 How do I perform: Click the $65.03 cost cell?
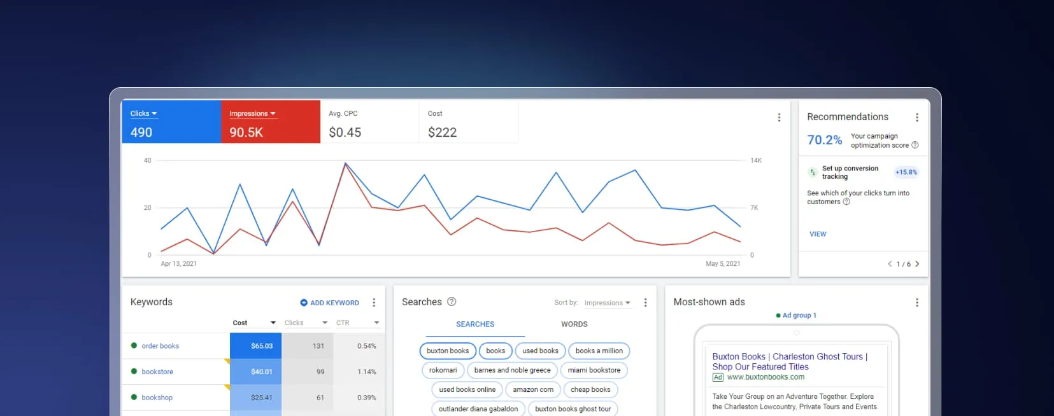click(x=255, y=346)
